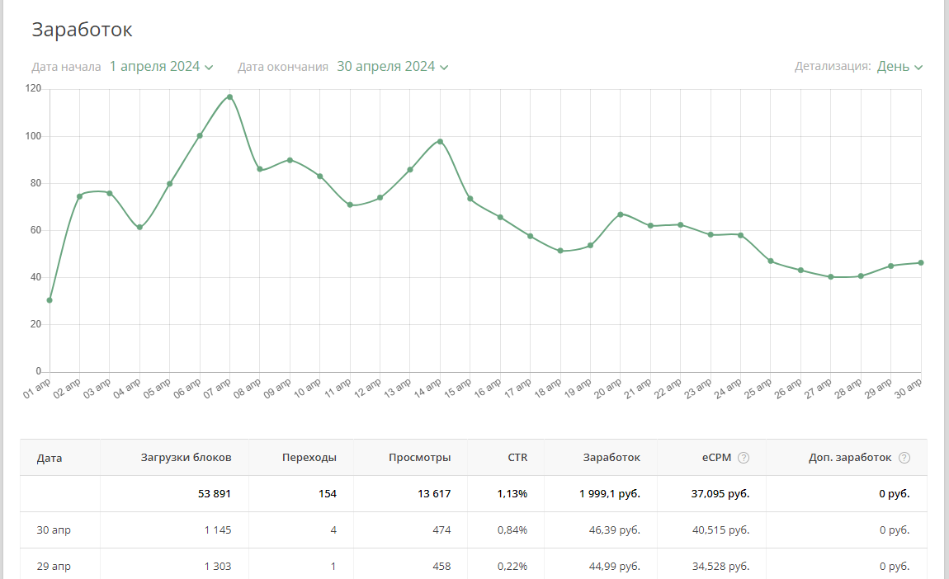Click the last chart point at 30 апр
The width and height of the screenshot is (949, 579).
click(x=921, y=263)
